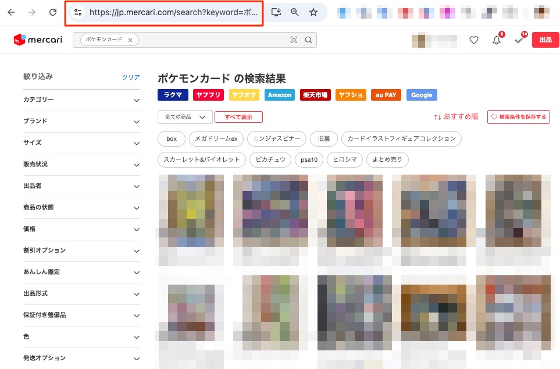Select the psa10 suggestion chip
This screenshot has width=560, height=369.
pos(309,159)
